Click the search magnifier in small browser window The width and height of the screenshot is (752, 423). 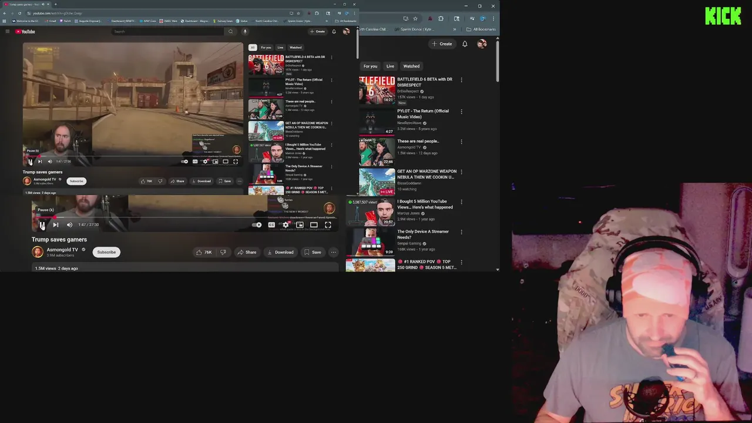pos(230,31)
